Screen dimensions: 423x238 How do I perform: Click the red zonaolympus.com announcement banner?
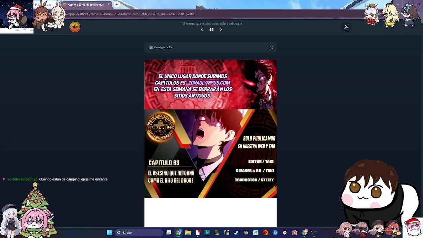coord(211,85)
